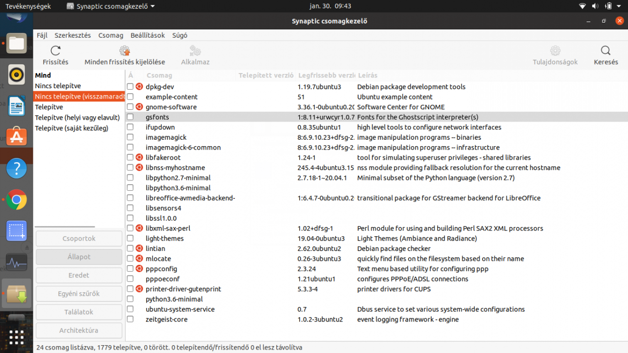Open Ubuntu Software from the dock
This screenshot has width=628, height=353.
click(17, 137)
